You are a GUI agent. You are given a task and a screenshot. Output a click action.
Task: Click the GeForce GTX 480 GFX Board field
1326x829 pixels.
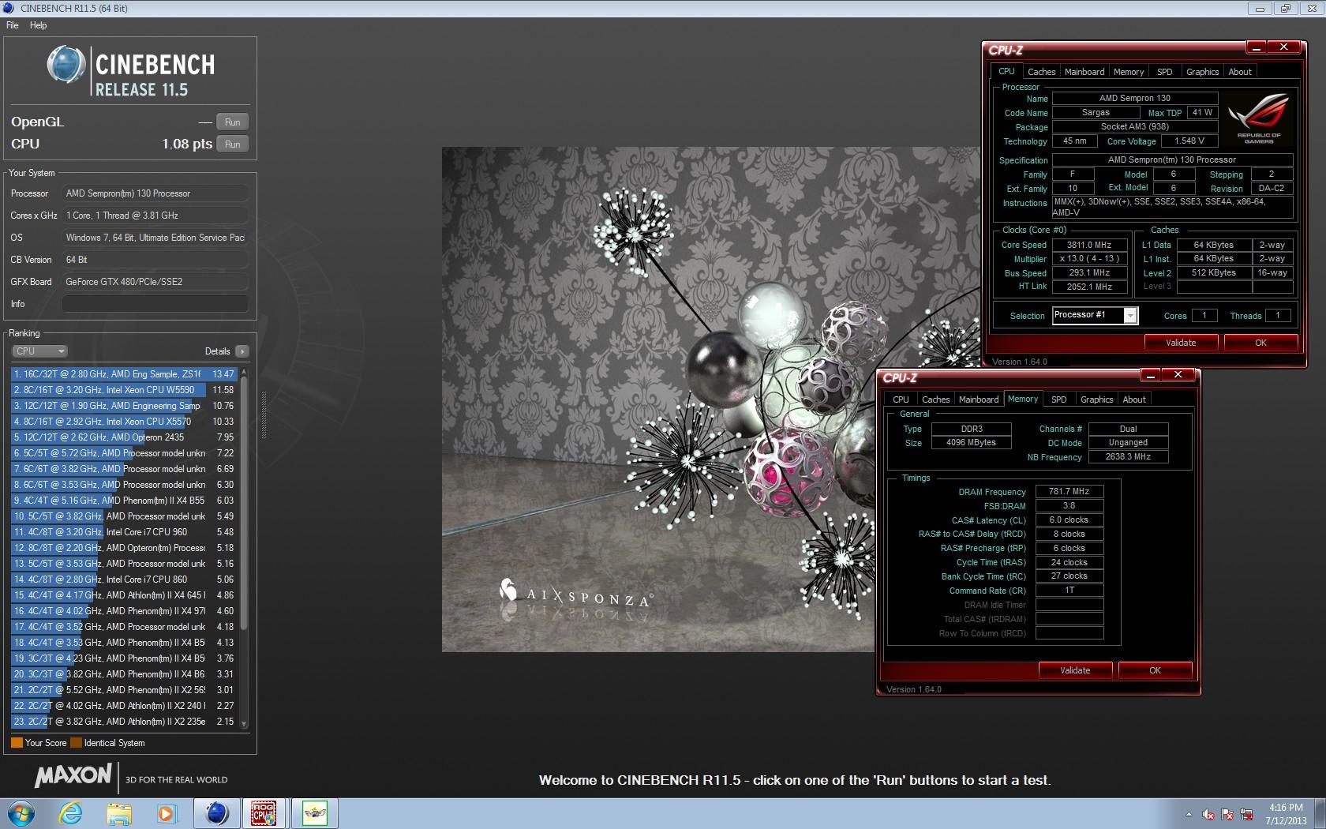pyautogui.click(x=155, y=282)
